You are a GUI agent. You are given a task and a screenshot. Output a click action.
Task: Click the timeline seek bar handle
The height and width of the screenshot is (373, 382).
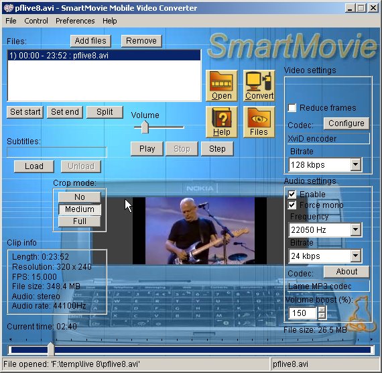point(51,349)
